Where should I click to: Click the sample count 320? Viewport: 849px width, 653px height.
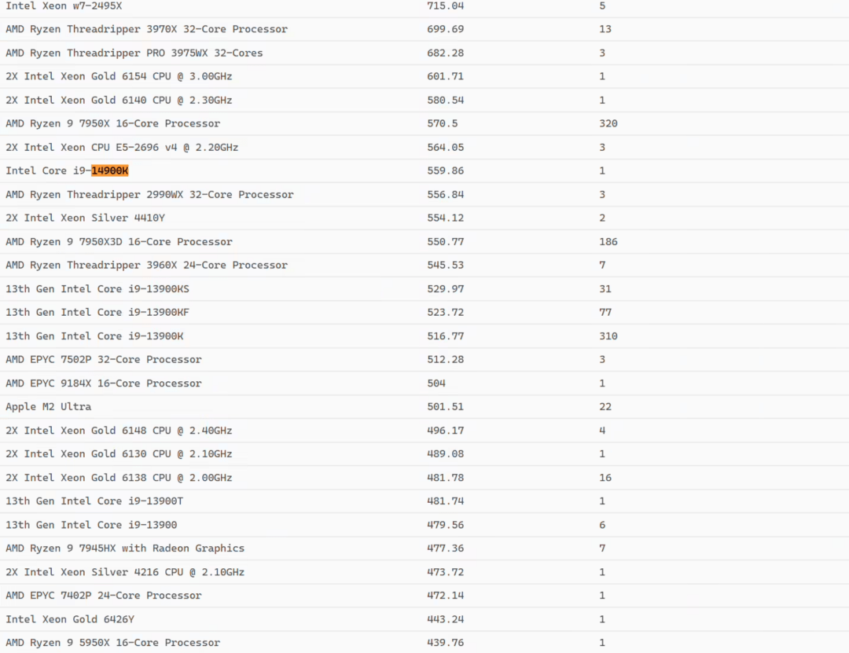[x=608, y=123]
